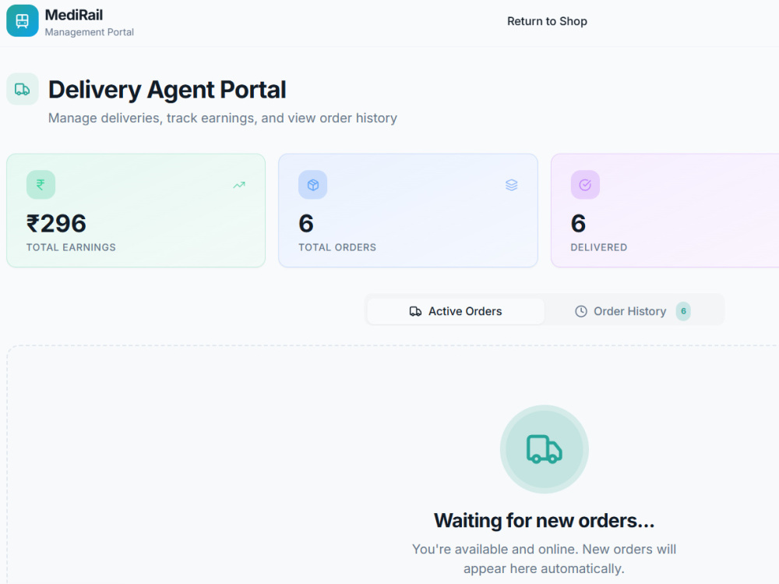Open the Order History tab

pyautogui.click(x=633, y=311)
